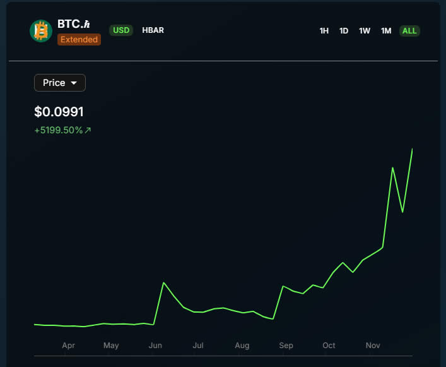
Task: Click the upward arrow beside +5199.50%
Action: pyautogui.click(x=88, y=130)
